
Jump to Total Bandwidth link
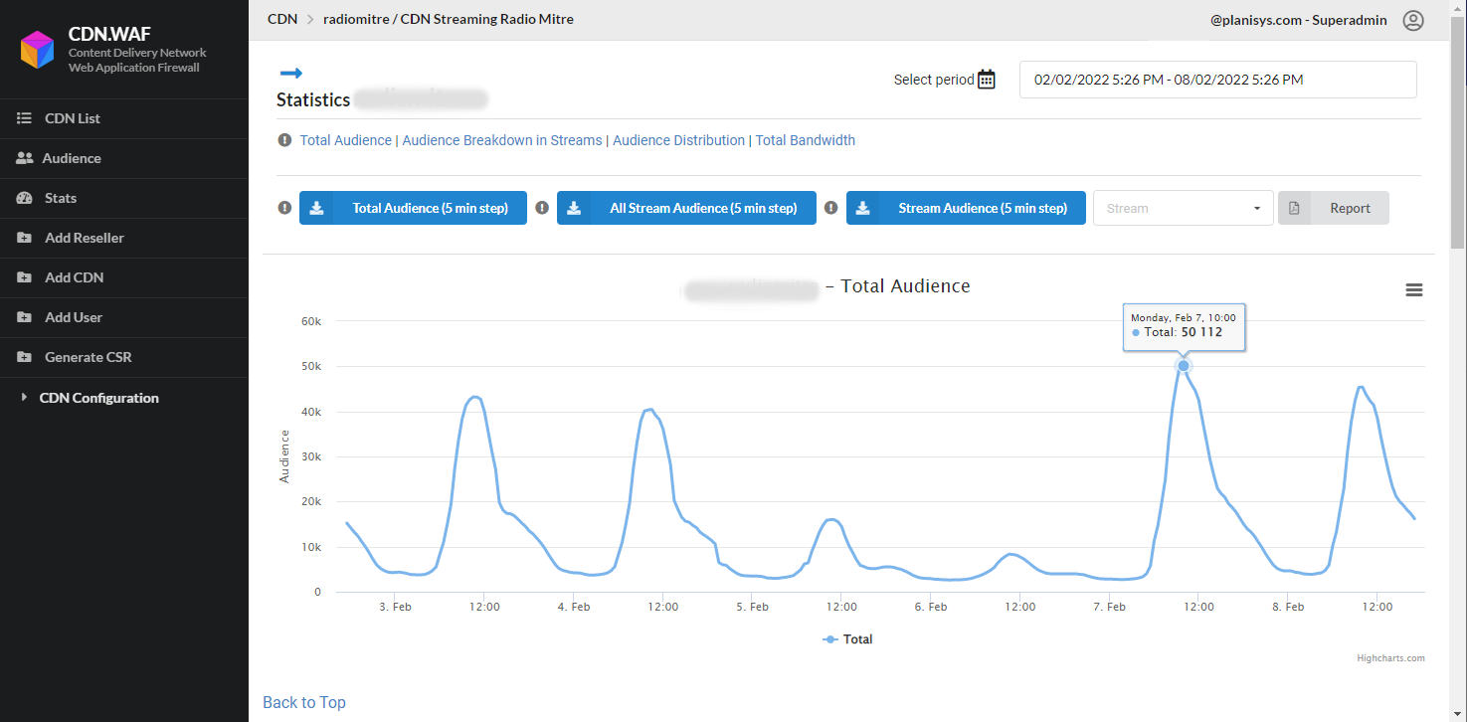(806, 140)
